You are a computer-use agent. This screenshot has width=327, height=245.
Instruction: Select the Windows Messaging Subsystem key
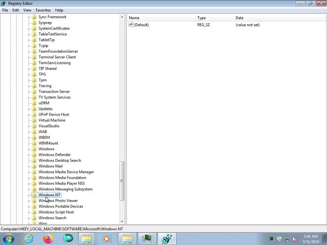[65, 189]
